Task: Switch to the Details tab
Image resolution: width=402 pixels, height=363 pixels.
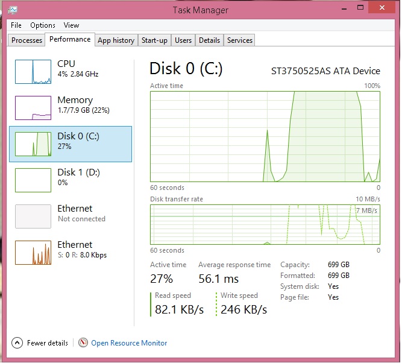Action: 210,40
